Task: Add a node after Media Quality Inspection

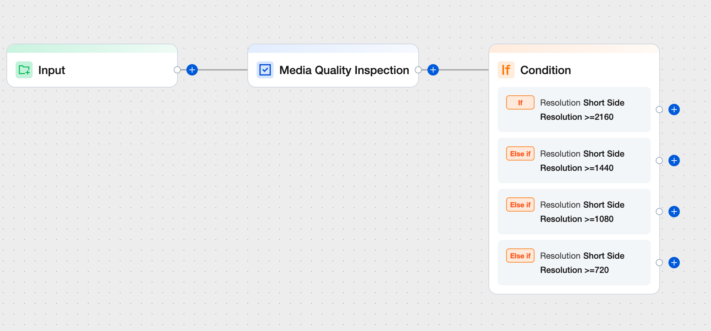Action: (433, 70)
